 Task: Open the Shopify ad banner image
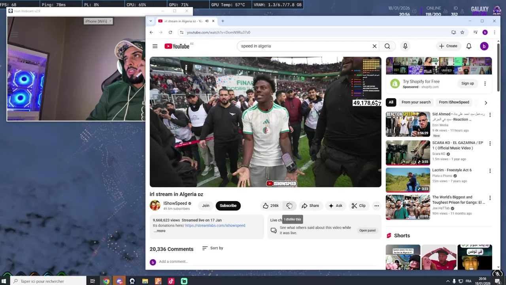pos(439,66)
